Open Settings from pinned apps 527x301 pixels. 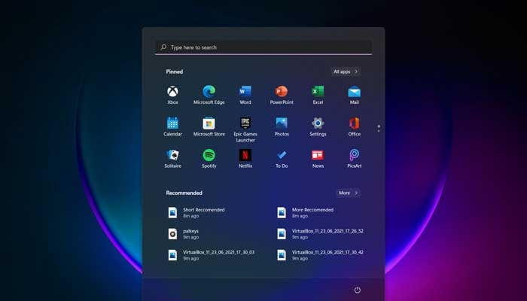[318, 127]
